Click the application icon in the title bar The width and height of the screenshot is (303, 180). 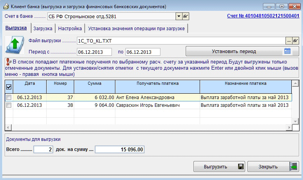point(6,6)
